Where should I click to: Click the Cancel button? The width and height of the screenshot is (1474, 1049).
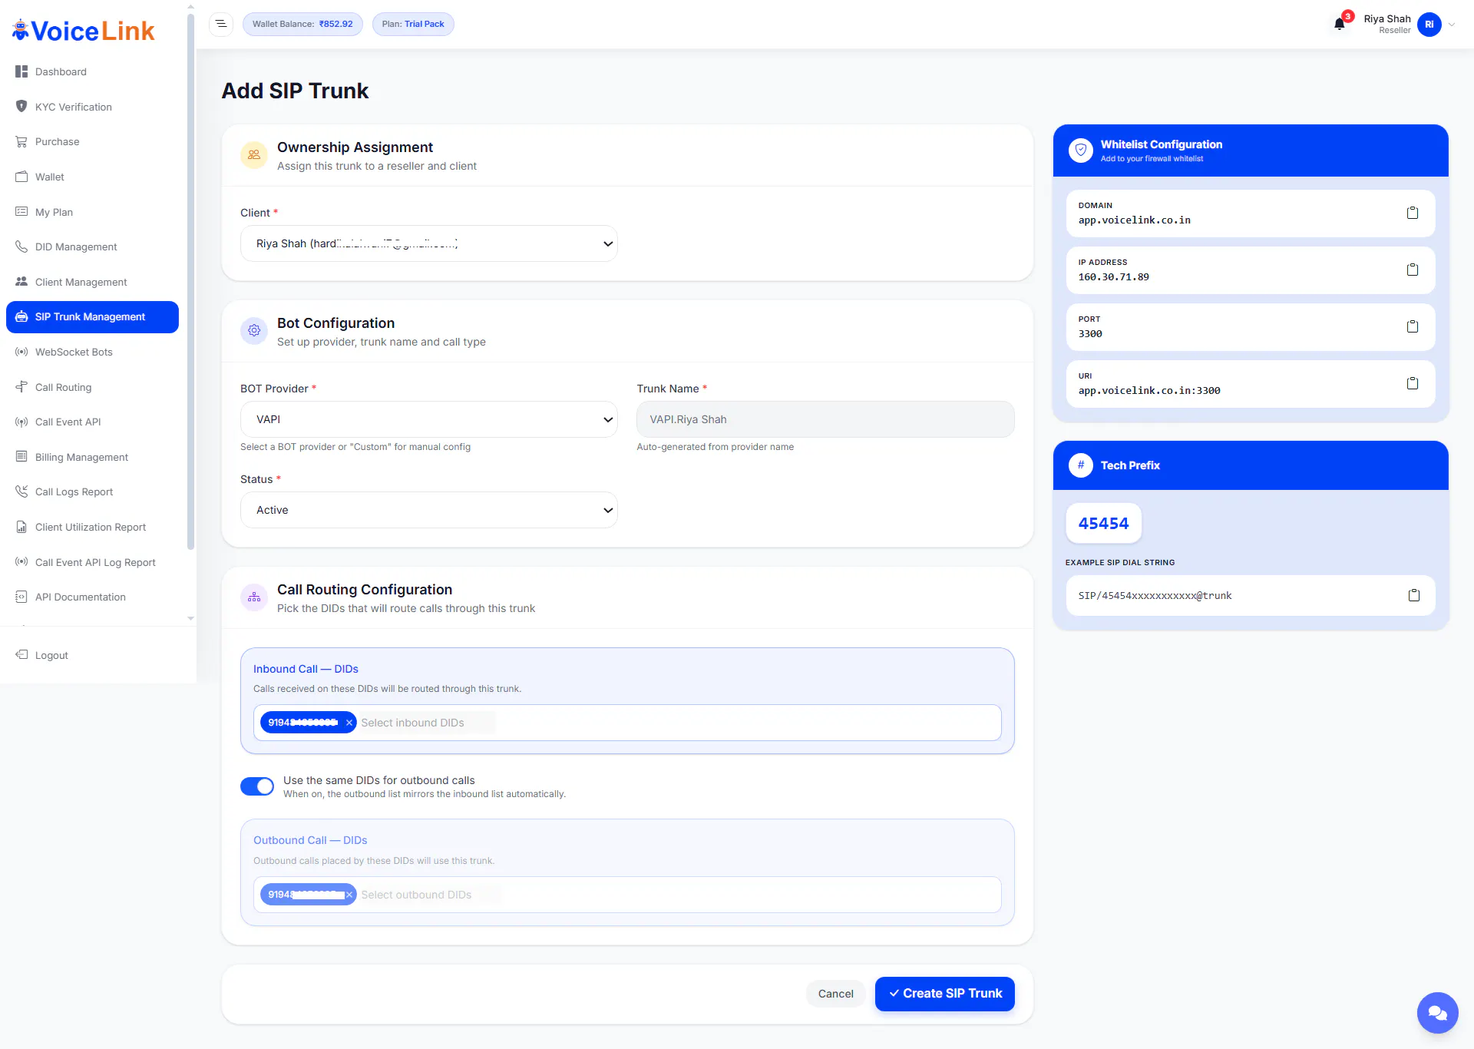coord(835,994)
